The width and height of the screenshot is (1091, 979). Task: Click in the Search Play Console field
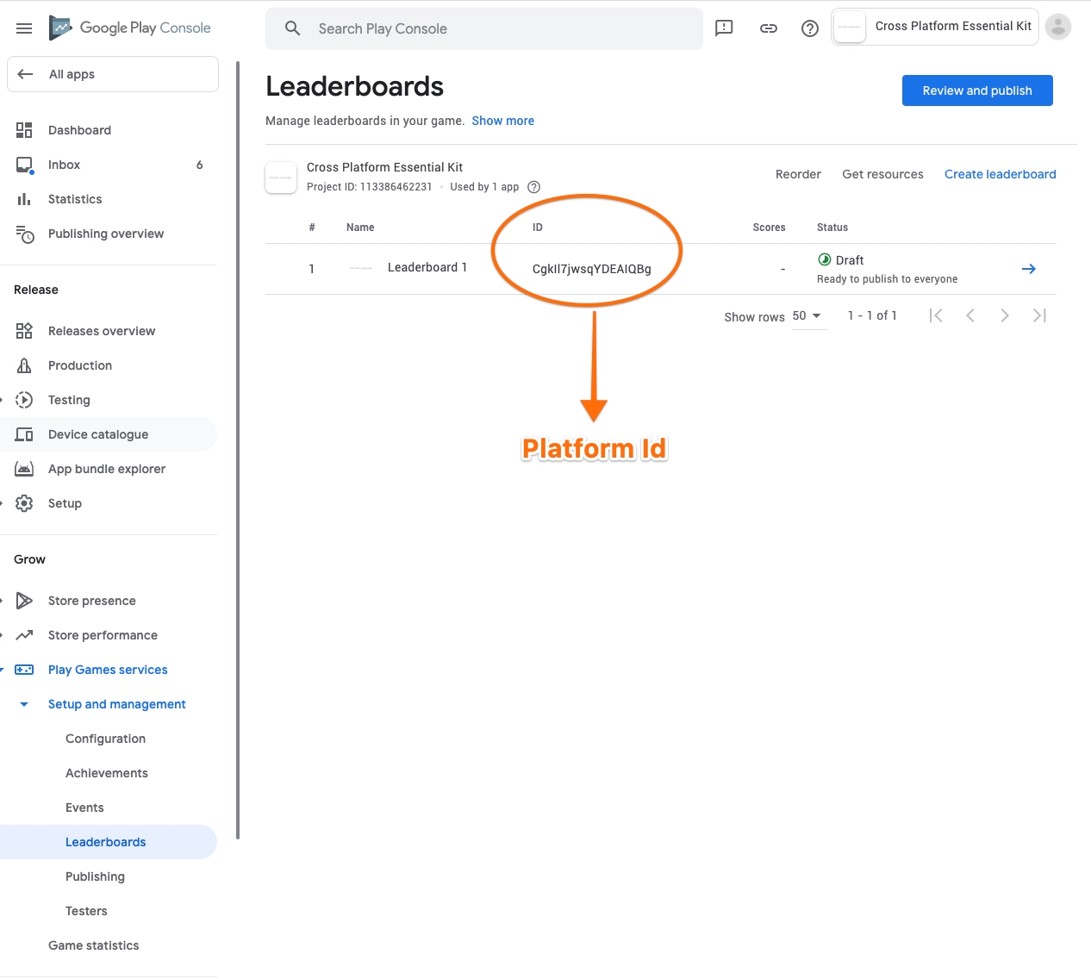484,28
